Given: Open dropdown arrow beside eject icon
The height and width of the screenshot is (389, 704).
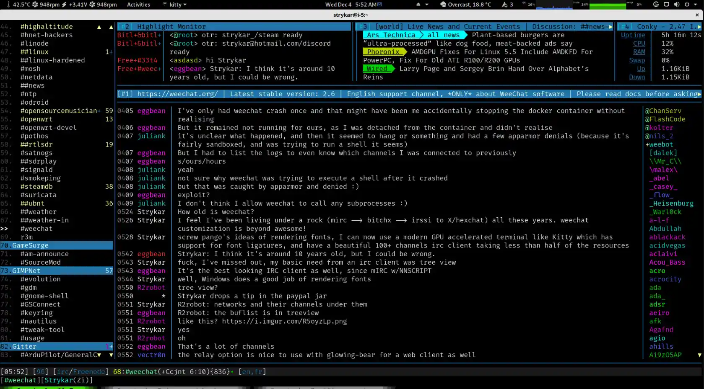Looking at the screenshot, I should pos(427,5).
